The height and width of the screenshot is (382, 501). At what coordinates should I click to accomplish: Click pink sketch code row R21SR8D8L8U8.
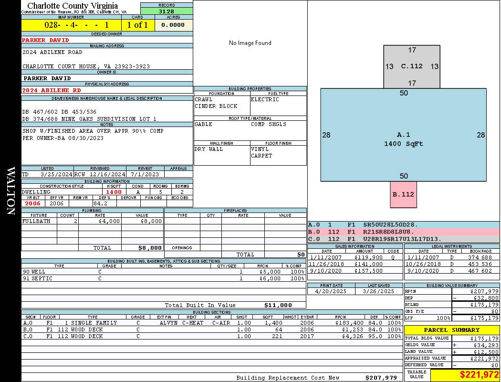[404, 232]
